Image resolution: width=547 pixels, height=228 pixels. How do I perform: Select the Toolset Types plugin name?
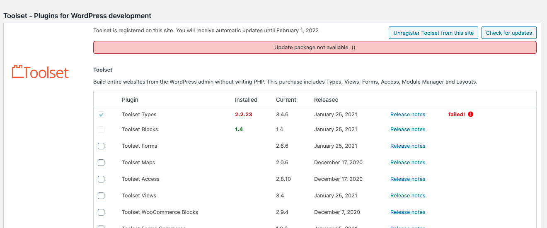tap(139, 114)
